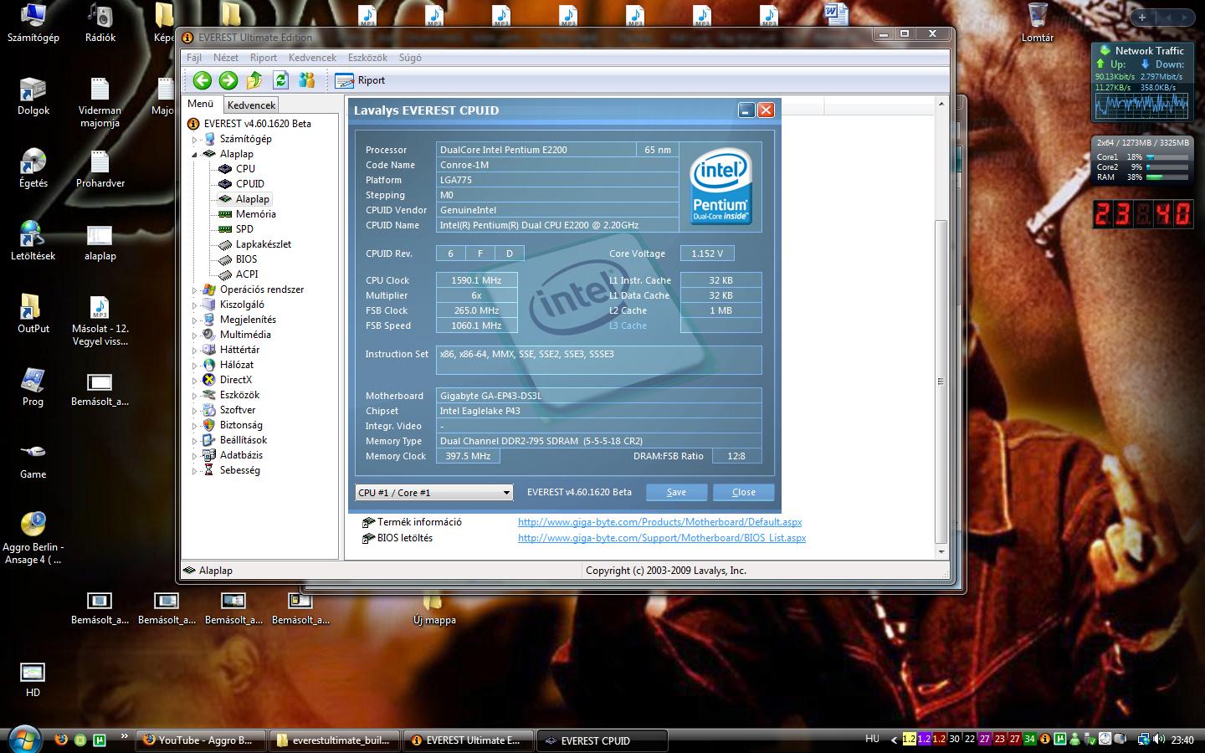Click the Prohardver desktop file icon
Viewport: 1205px width, 753px height.
[x=100, y=168]
